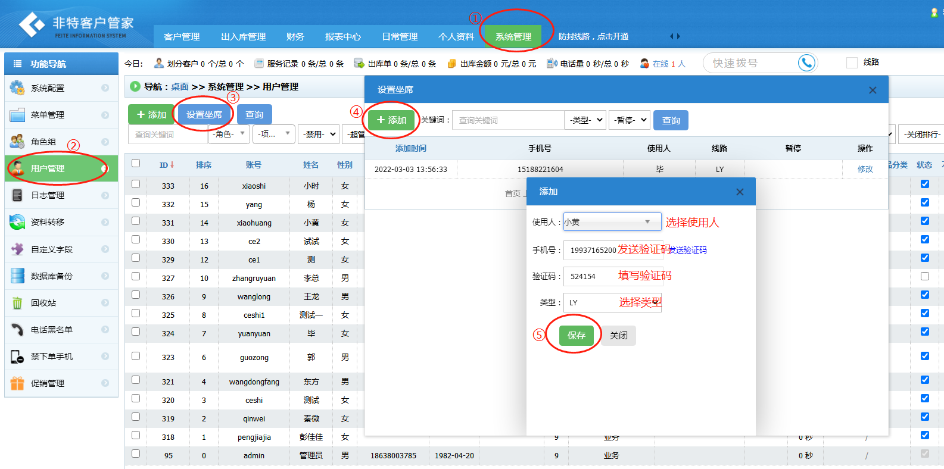Open the -类型- filter dropdown
The image size is (944, 469).
point(585,120)
